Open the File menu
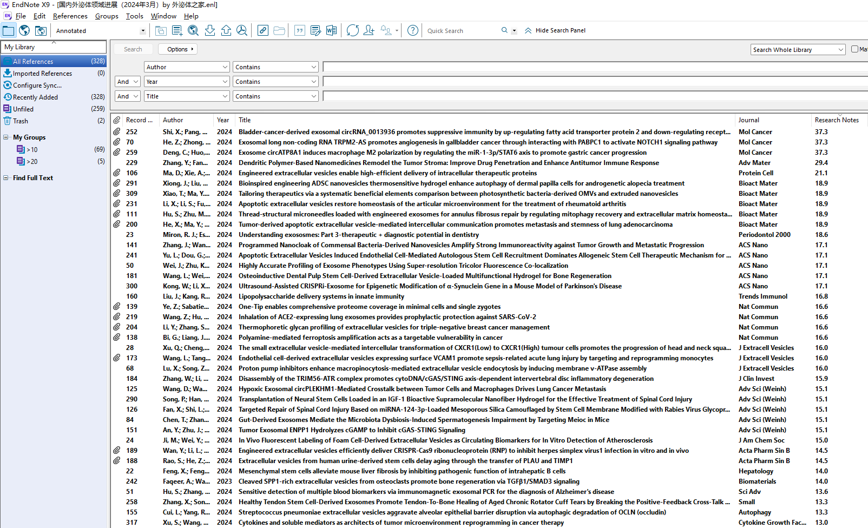This screenshot has height=528, width=868. pos(21,16)
